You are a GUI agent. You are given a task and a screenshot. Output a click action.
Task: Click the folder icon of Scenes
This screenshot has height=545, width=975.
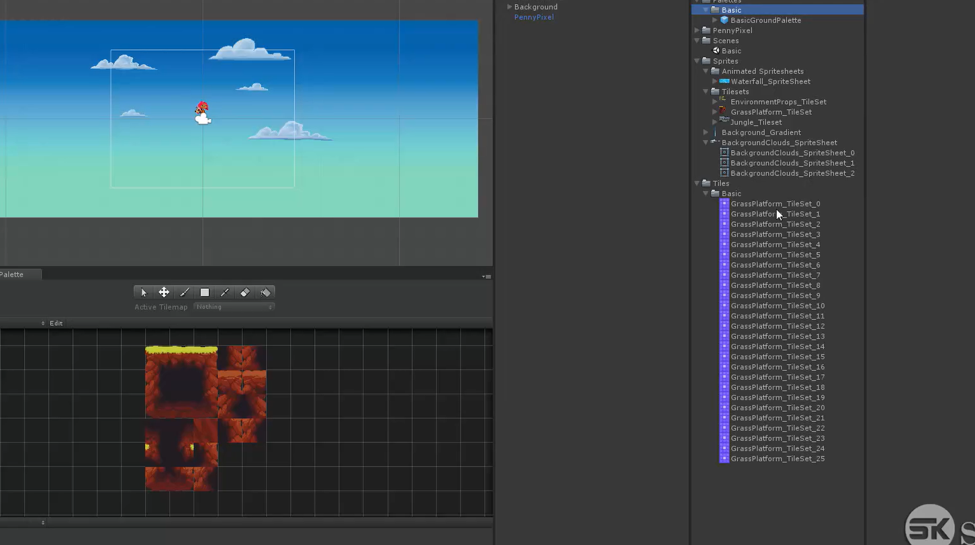point(706,40)
